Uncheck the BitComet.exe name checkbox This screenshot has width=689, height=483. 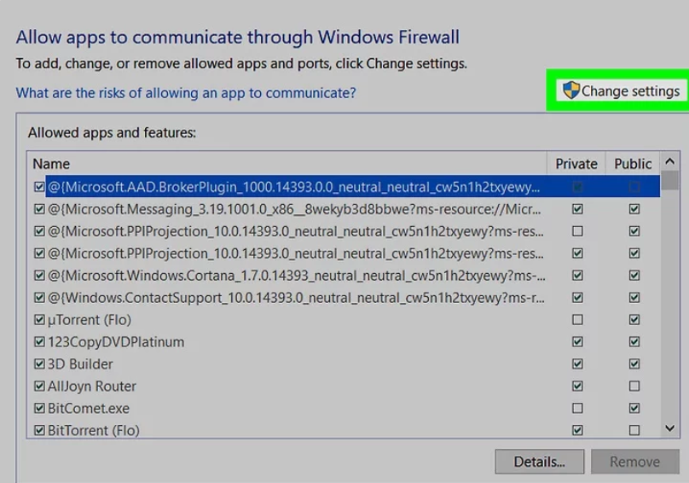pyautogui.click(x=39, y=408)
